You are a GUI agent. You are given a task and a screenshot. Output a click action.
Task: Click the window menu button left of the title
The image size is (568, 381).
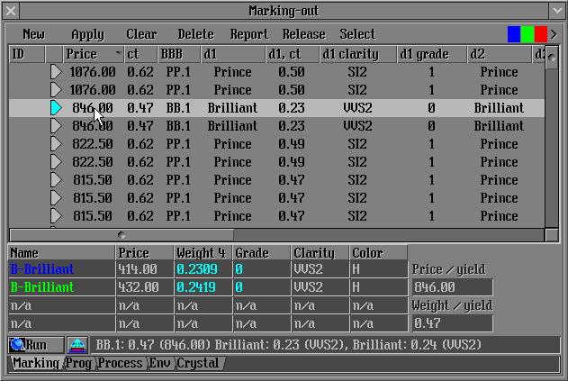tap(11, 11)
